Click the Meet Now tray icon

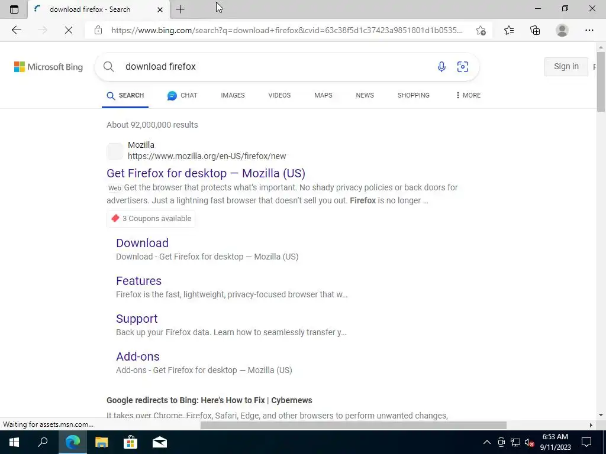[501, 442]
